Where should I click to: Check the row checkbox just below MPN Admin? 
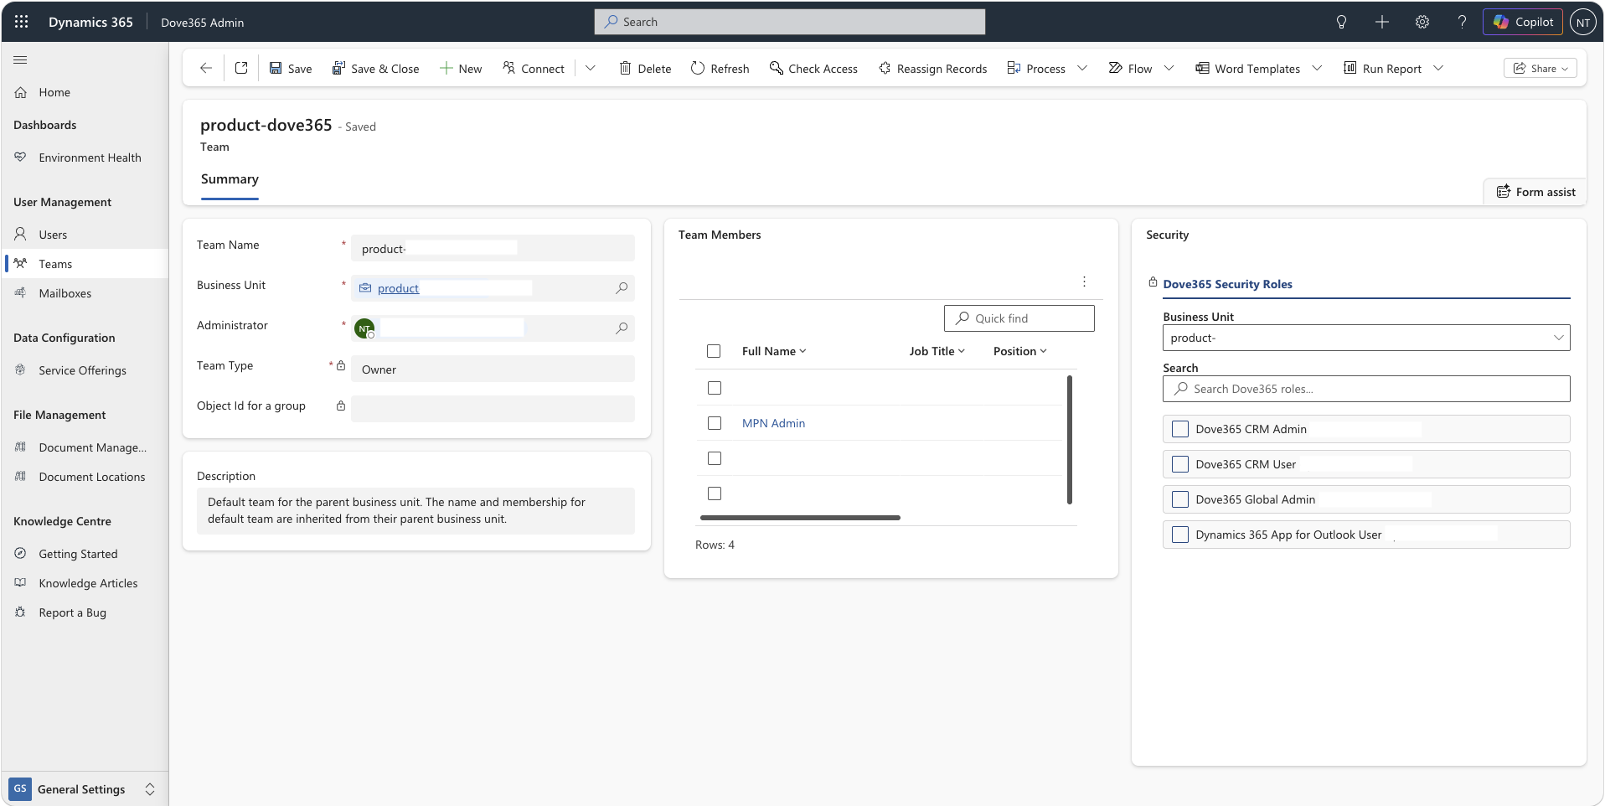tap(715, 458)
